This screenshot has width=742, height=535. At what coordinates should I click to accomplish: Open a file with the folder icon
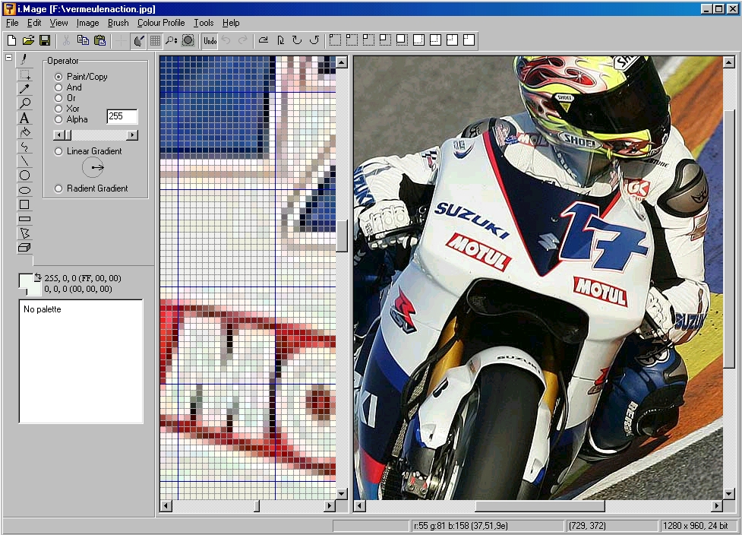click(28, 41)
